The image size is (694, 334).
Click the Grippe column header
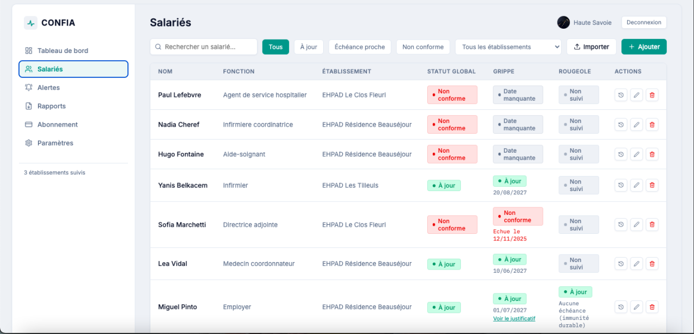pyautogui.click(x=504, y=71)
